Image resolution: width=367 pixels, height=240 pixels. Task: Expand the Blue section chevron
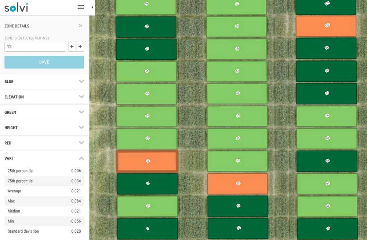(x=81, y=81)
